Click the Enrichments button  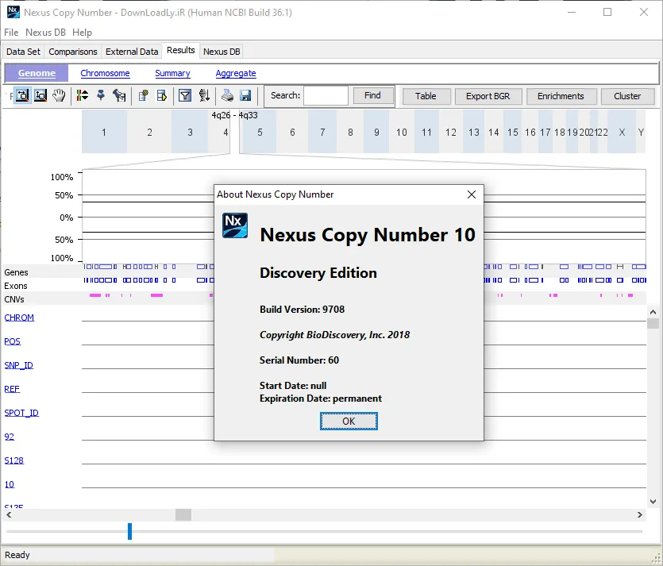tap(561, 96)
